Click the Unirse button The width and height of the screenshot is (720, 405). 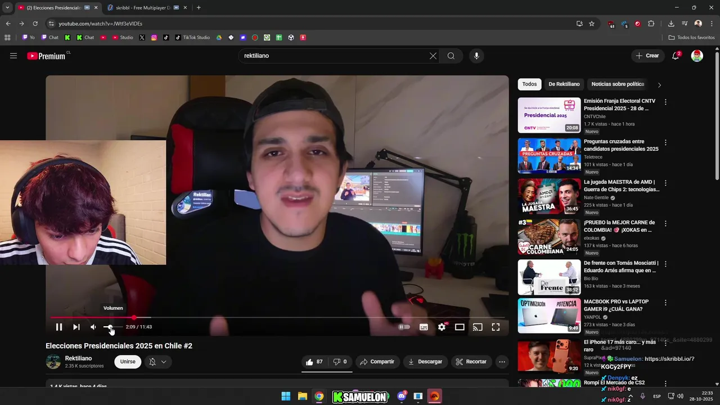[x=128, y=362]
